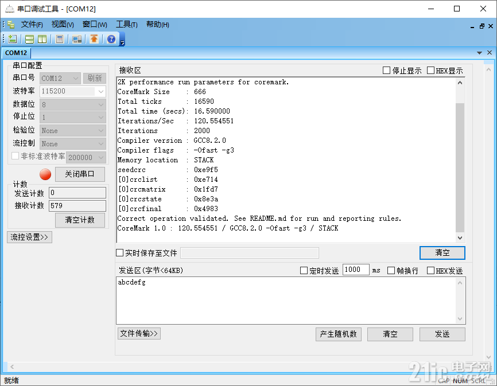Click the send text area containing abcdefg
This screenshot has height=386, width=497.
(x=286, y=301)
